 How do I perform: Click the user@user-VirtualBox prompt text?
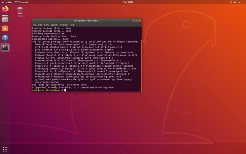click(47, 90)
